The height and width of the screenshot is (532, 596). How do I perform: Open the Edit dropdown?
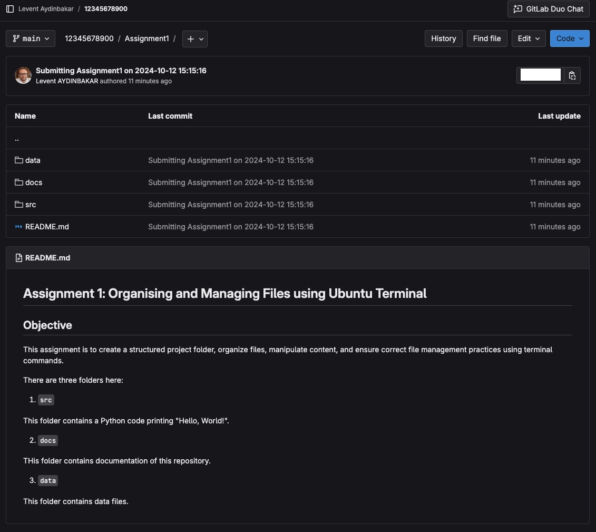[x=528, y=38]
